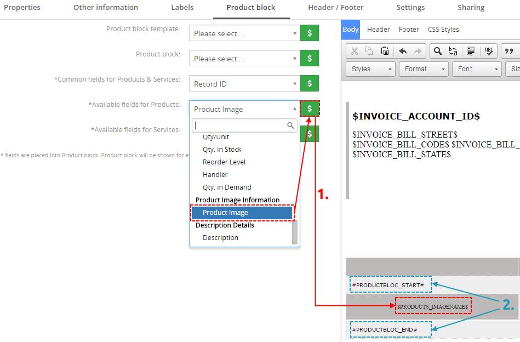Run the ABC spell checker icon
Screen dimensions: 520x342
point(489,51)
